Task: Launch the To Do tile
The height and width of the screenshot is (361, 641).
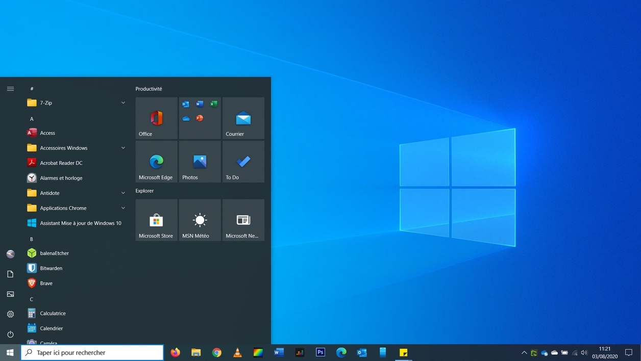Action: [243, 162]
